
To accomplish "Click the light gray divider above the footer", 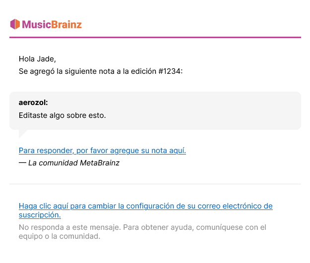I will coord(155,184).
